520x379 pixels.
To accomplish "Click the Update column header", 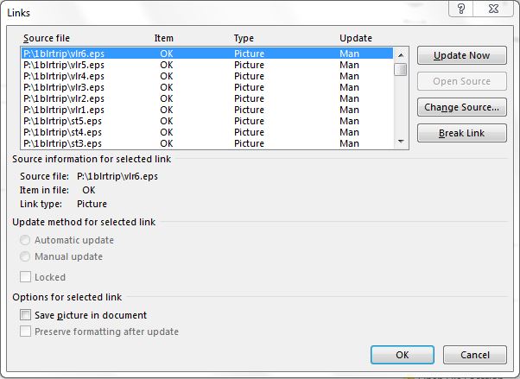I will 356,38.
